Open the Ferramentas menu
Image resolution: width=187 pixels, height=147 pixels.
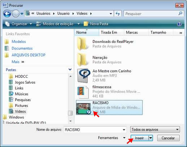click(112, 138)
